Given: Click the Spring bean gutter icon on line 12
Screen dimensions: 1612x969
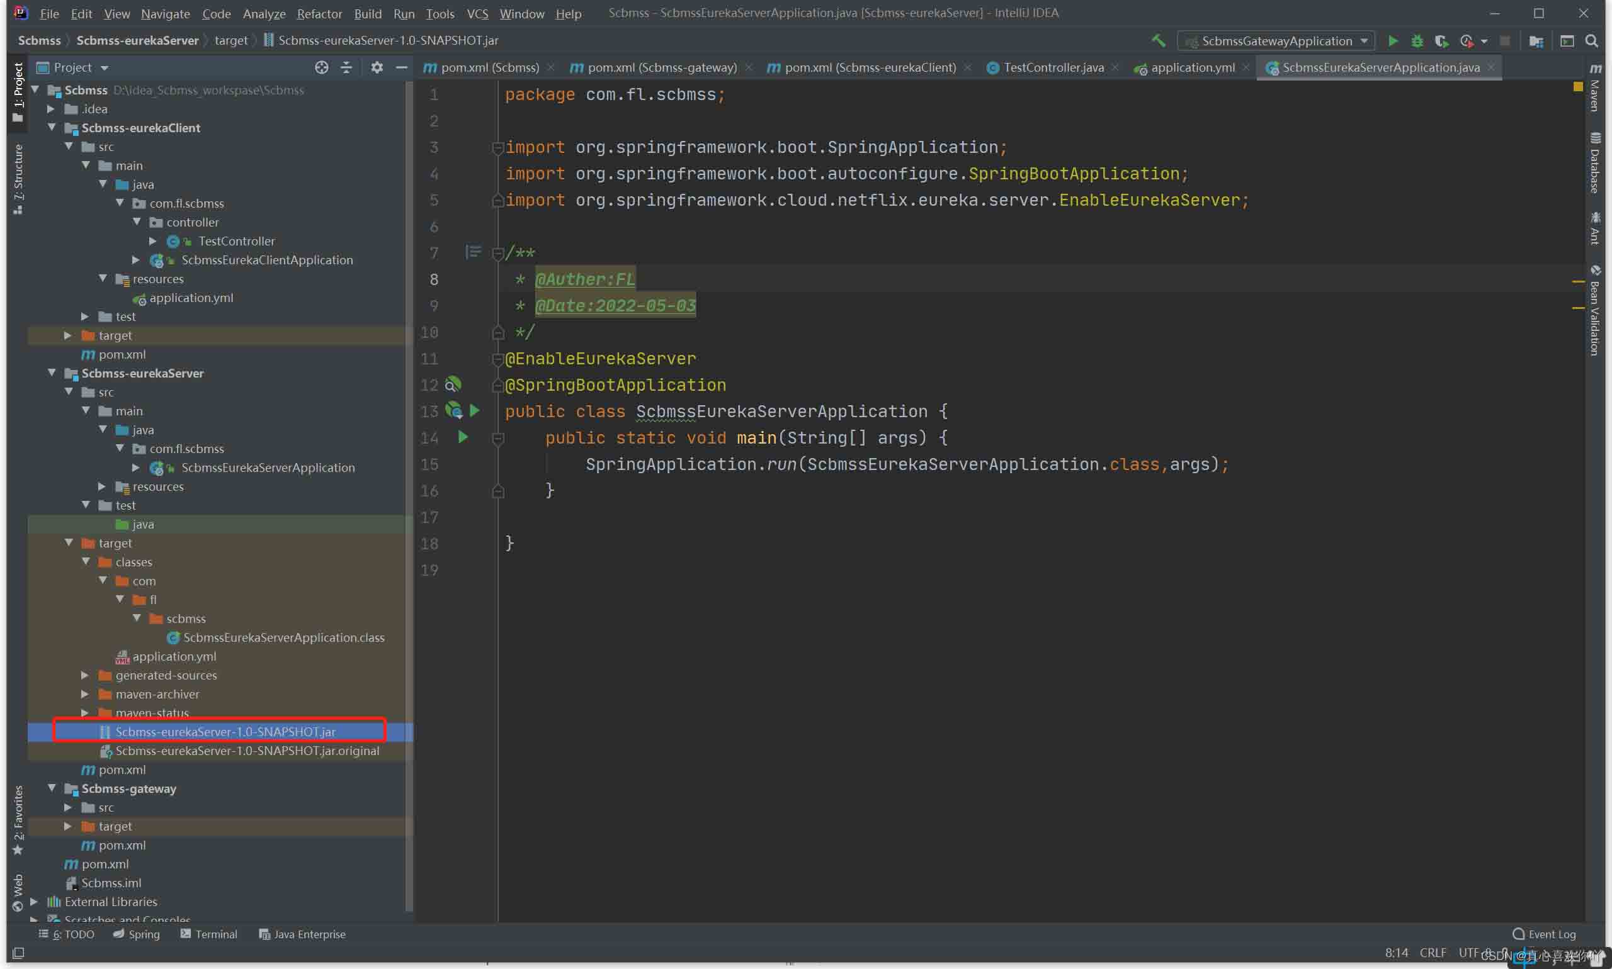Looking at the screenshot, I should tap(453, 384).
